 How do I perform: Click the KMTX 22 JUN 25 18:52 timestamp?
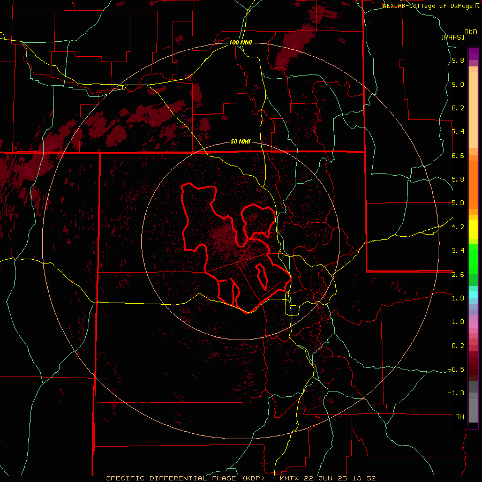[328, 478]
